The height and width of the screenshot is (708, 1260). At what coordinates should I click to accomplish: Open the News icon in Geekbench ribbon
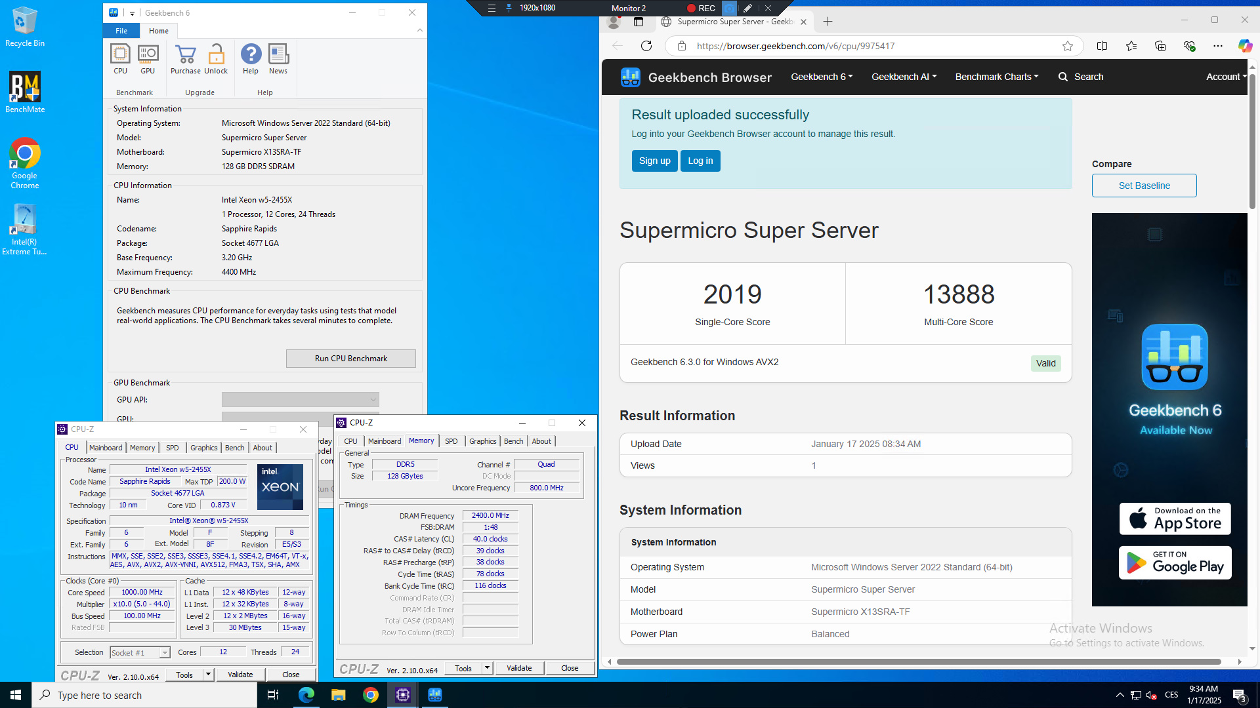(x=278, y=58)
